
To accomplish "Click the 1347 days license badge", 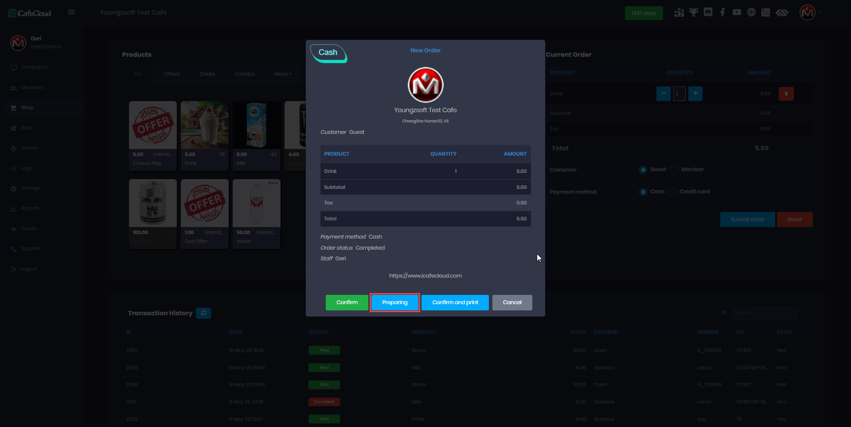I will [644, 13].
